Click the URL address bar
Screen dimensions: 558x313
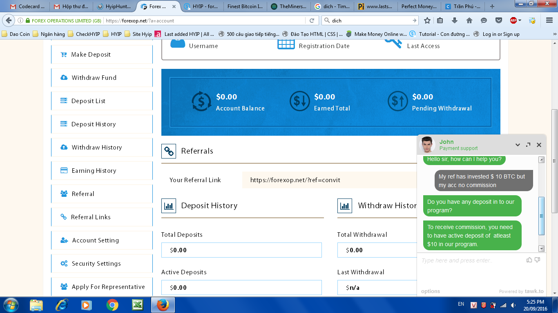tap(204, 20)
